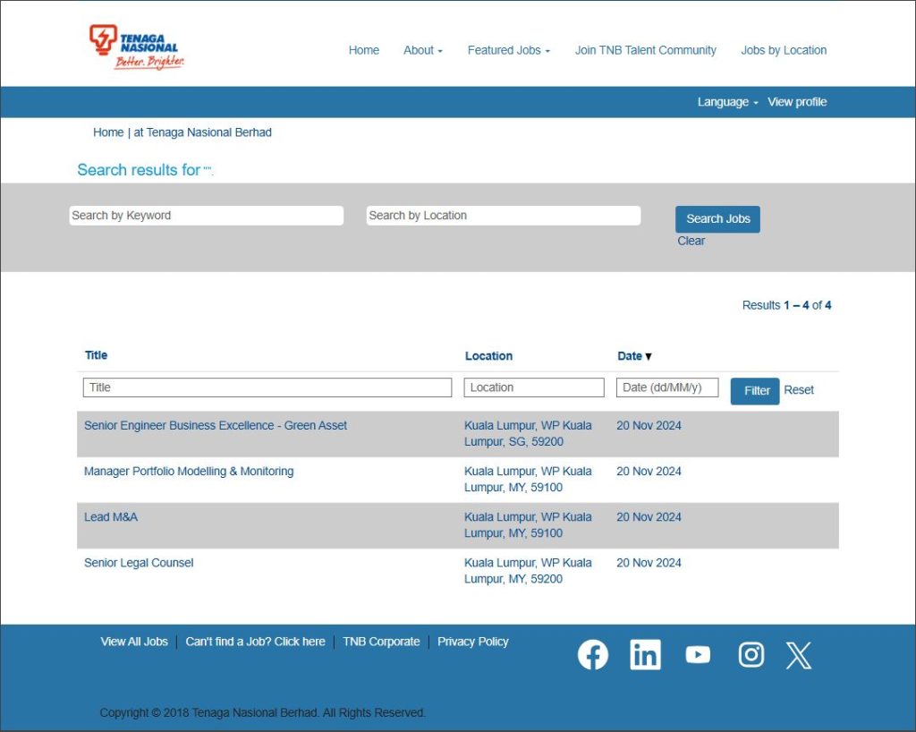Focus the Date filter input field
Screen dimensions: 916x732
(x=667, y=387)
